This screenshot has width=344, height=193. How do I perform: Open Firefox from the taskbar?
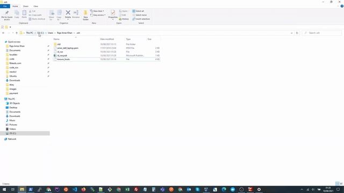tap(83, 189)
